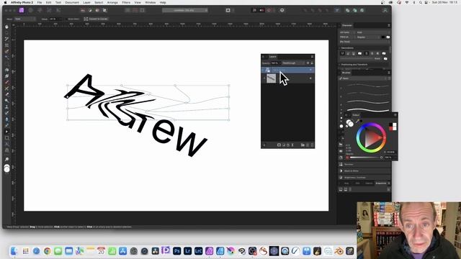The image size is (461, 259).
Task: Open Google Chrome from the Dock
Action: tap(47, 251)
